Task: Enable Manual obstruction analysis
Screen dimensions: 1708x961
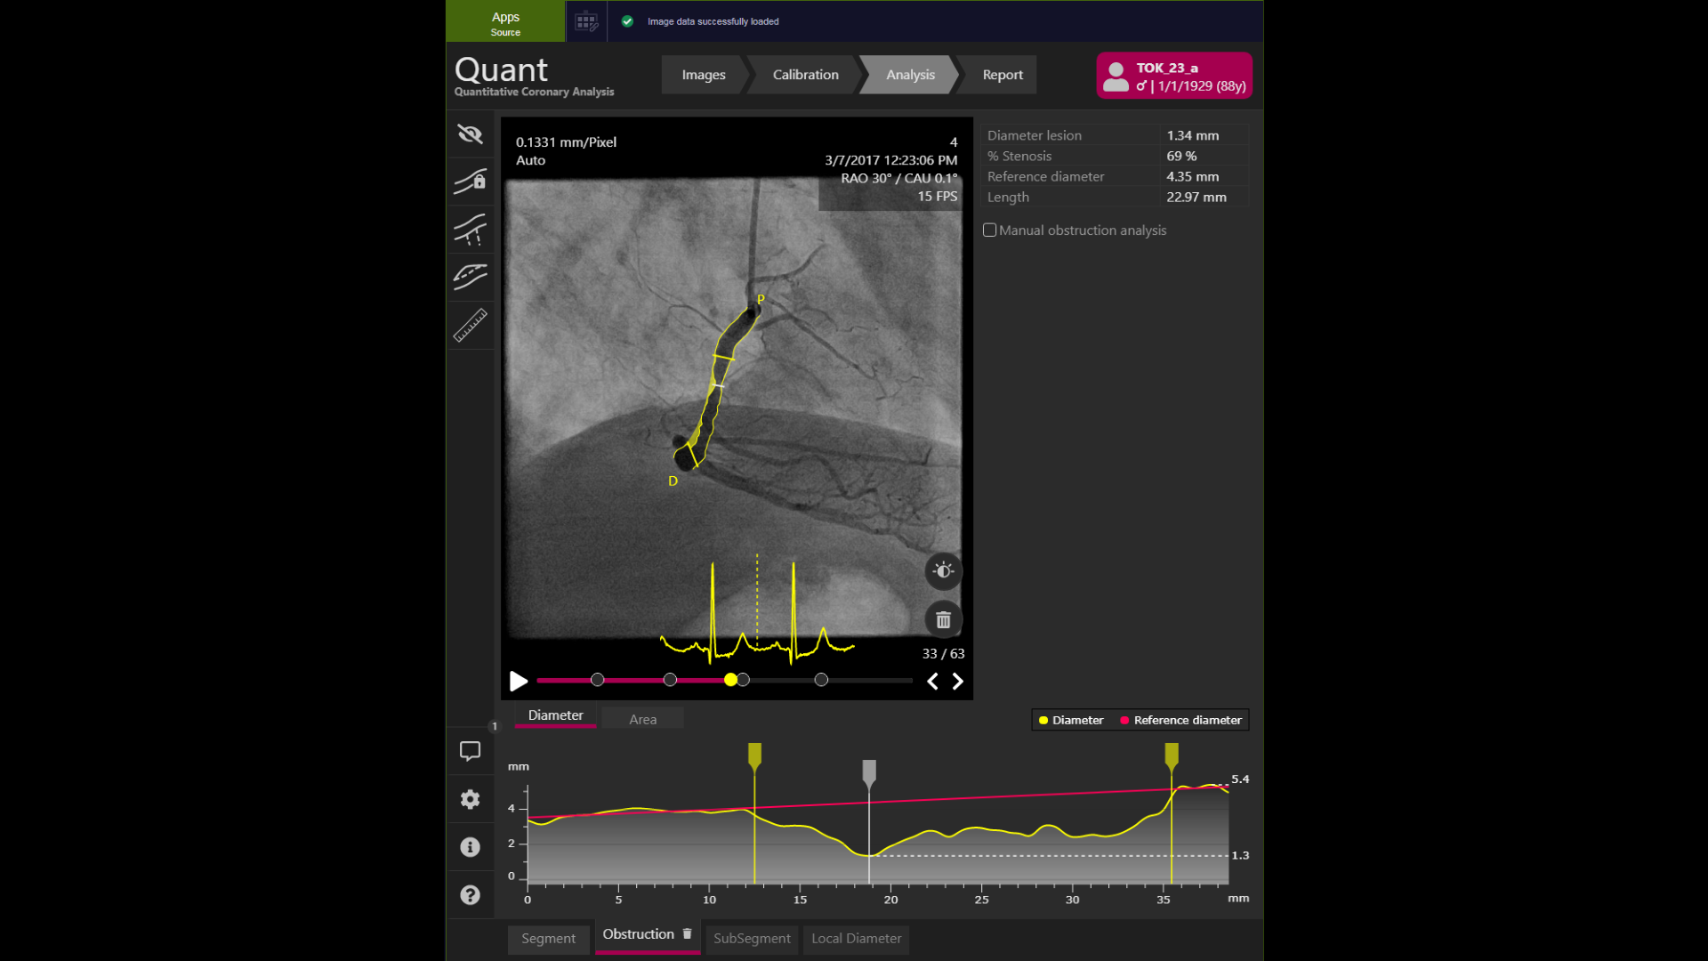Action: pyautogui.click(x=989, y=230)
